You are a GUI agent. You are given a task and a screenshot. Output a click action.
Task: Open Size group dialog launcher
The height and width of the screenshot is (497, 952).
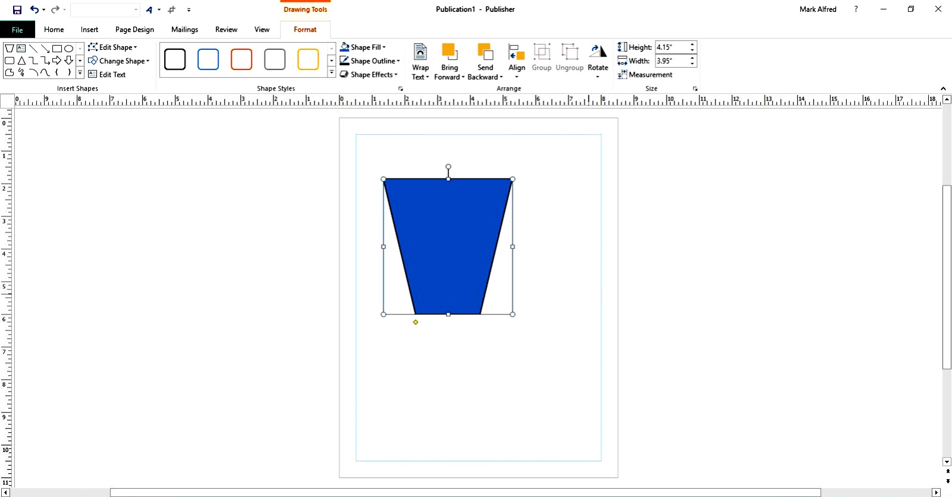click(695, 89)
